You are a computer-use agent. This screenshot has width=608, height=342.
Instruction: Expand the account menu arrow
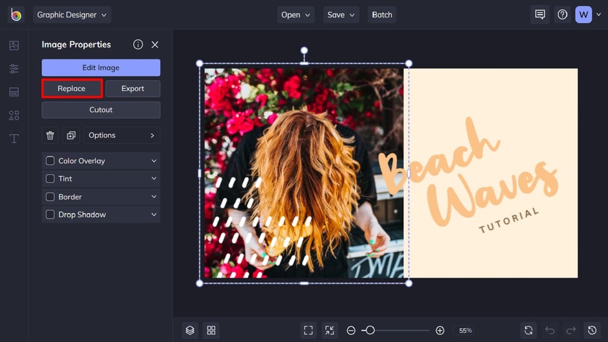(599, 15)
